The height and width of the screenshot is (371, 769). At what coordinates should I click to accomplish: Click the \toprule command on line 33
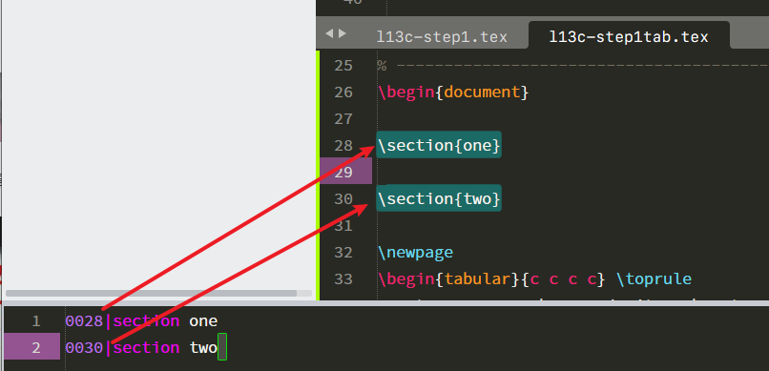[x=654, y=278]
